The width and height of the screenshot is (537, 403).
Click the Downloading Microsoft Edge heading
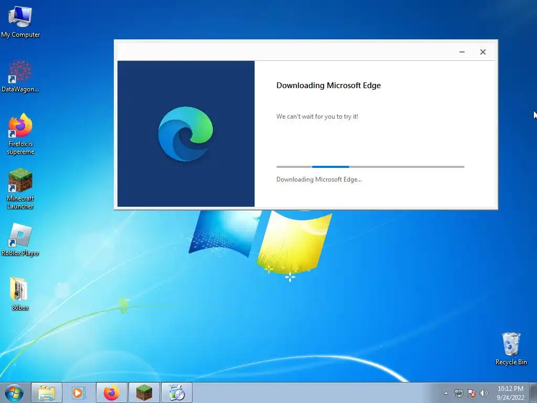click(328, 86)
